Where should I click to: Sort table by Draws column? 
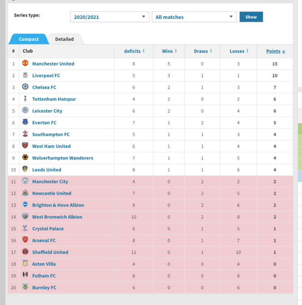click(x=203, y=51)
